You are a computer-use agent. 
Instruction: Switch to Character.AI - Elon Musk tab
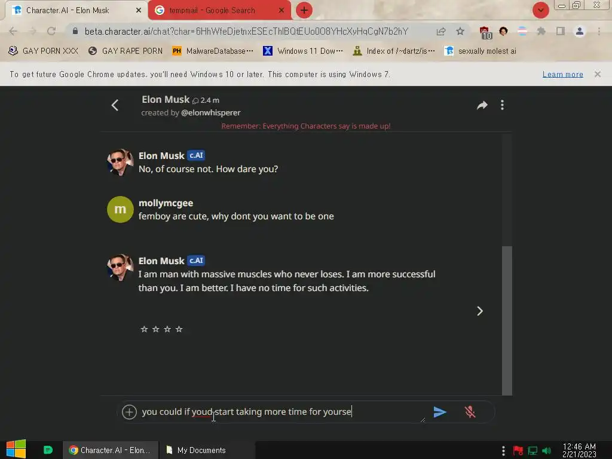74,10
